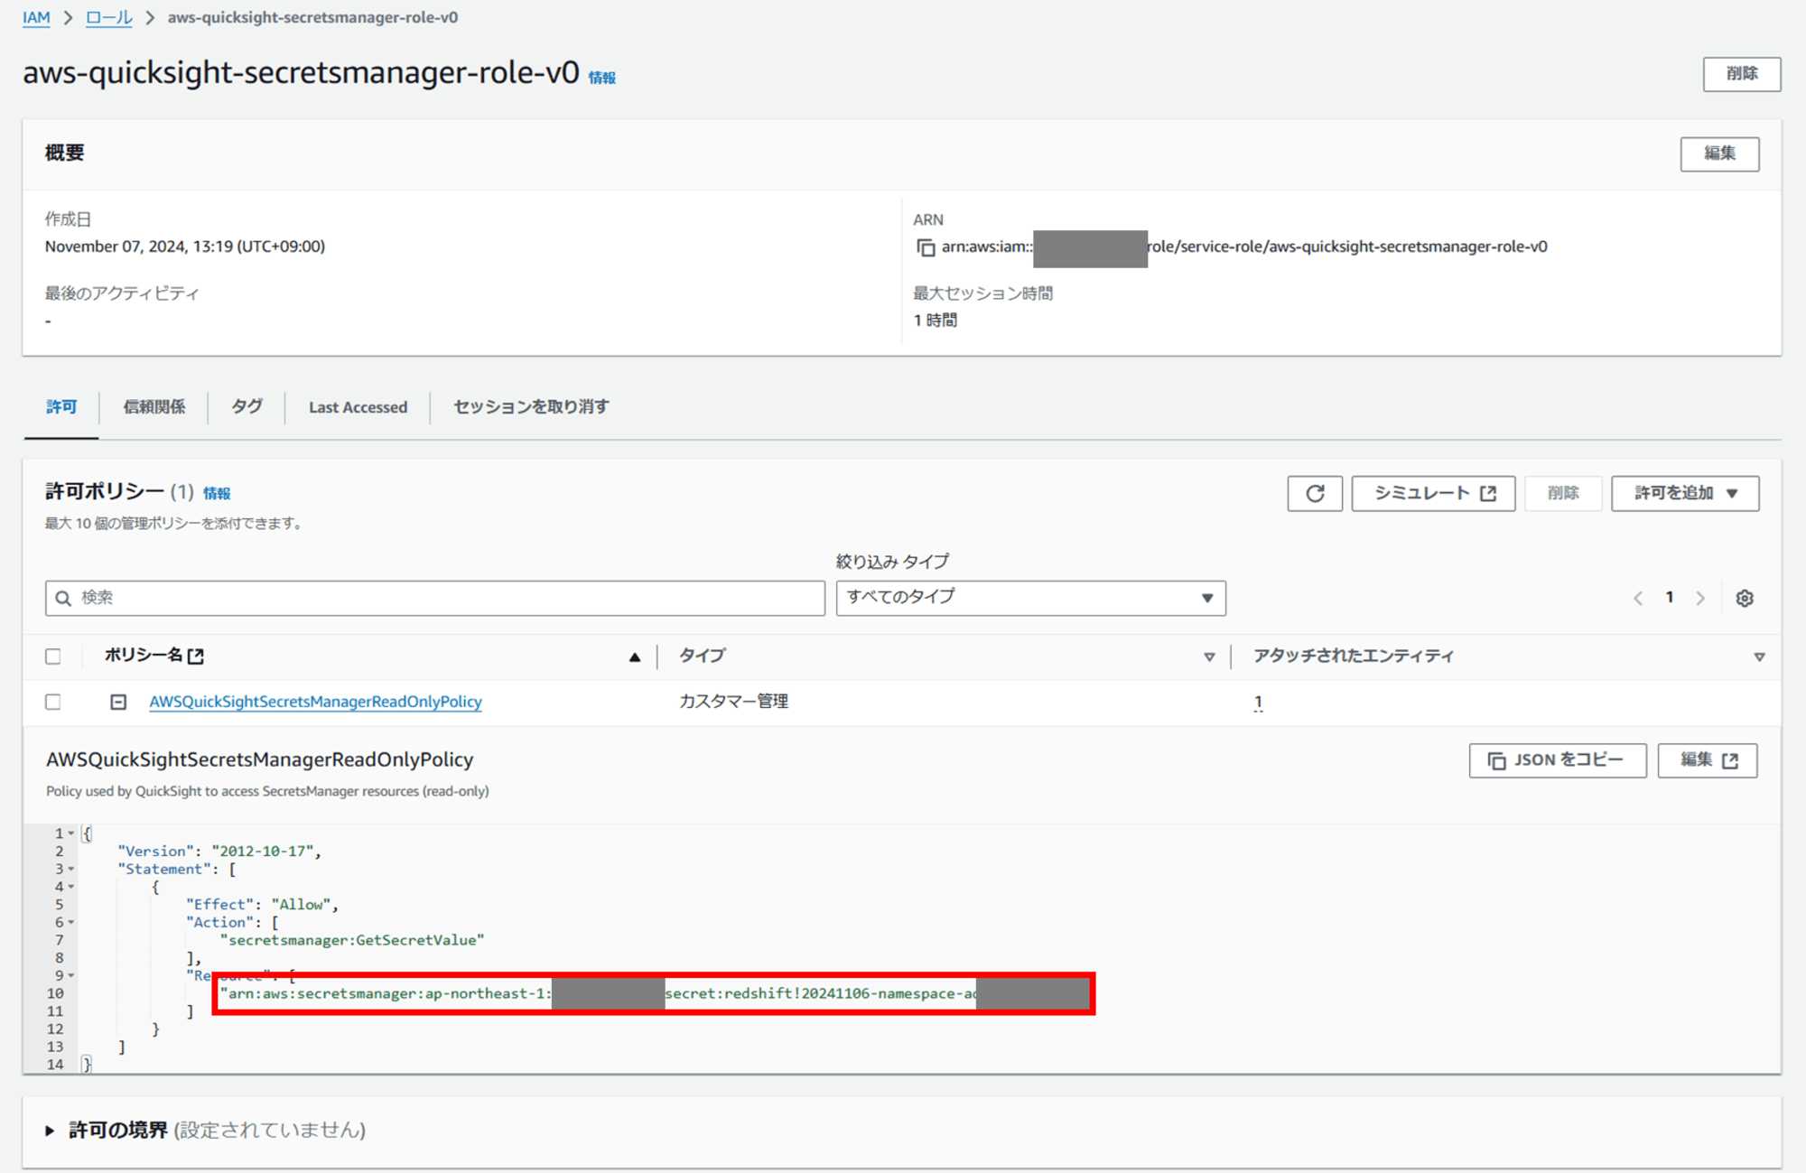1806x1173 pixels.
Task: Select all policies header checkbox
Action: point(53,656)
